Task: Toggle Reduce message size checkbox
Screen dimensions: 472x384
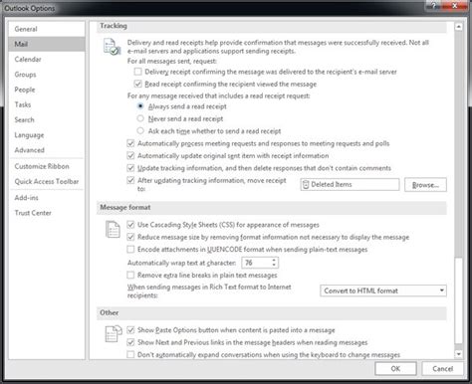Action: coord(130,237)
